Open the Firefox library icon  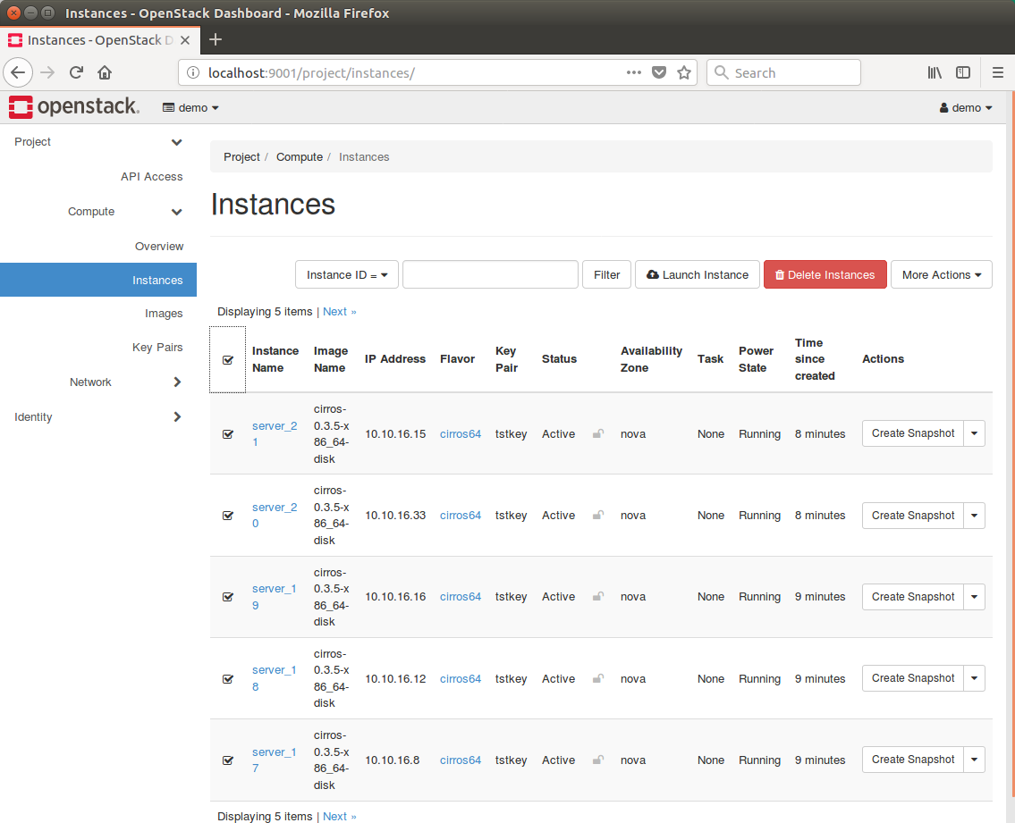(935, 72)
